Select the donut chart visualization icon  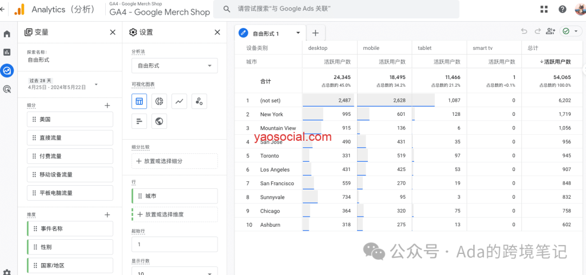159,101
